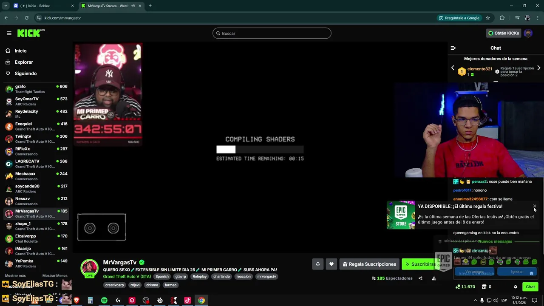Select the creativosrp tag

pyautogui.click(x=114, y=285)
